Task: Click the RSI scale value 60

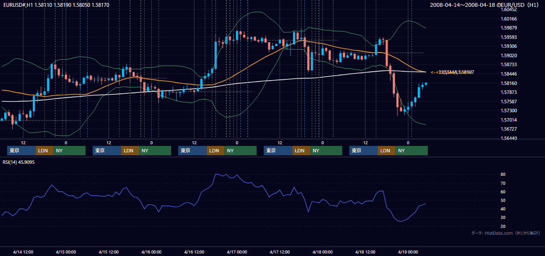Action: tap(503, 192)
